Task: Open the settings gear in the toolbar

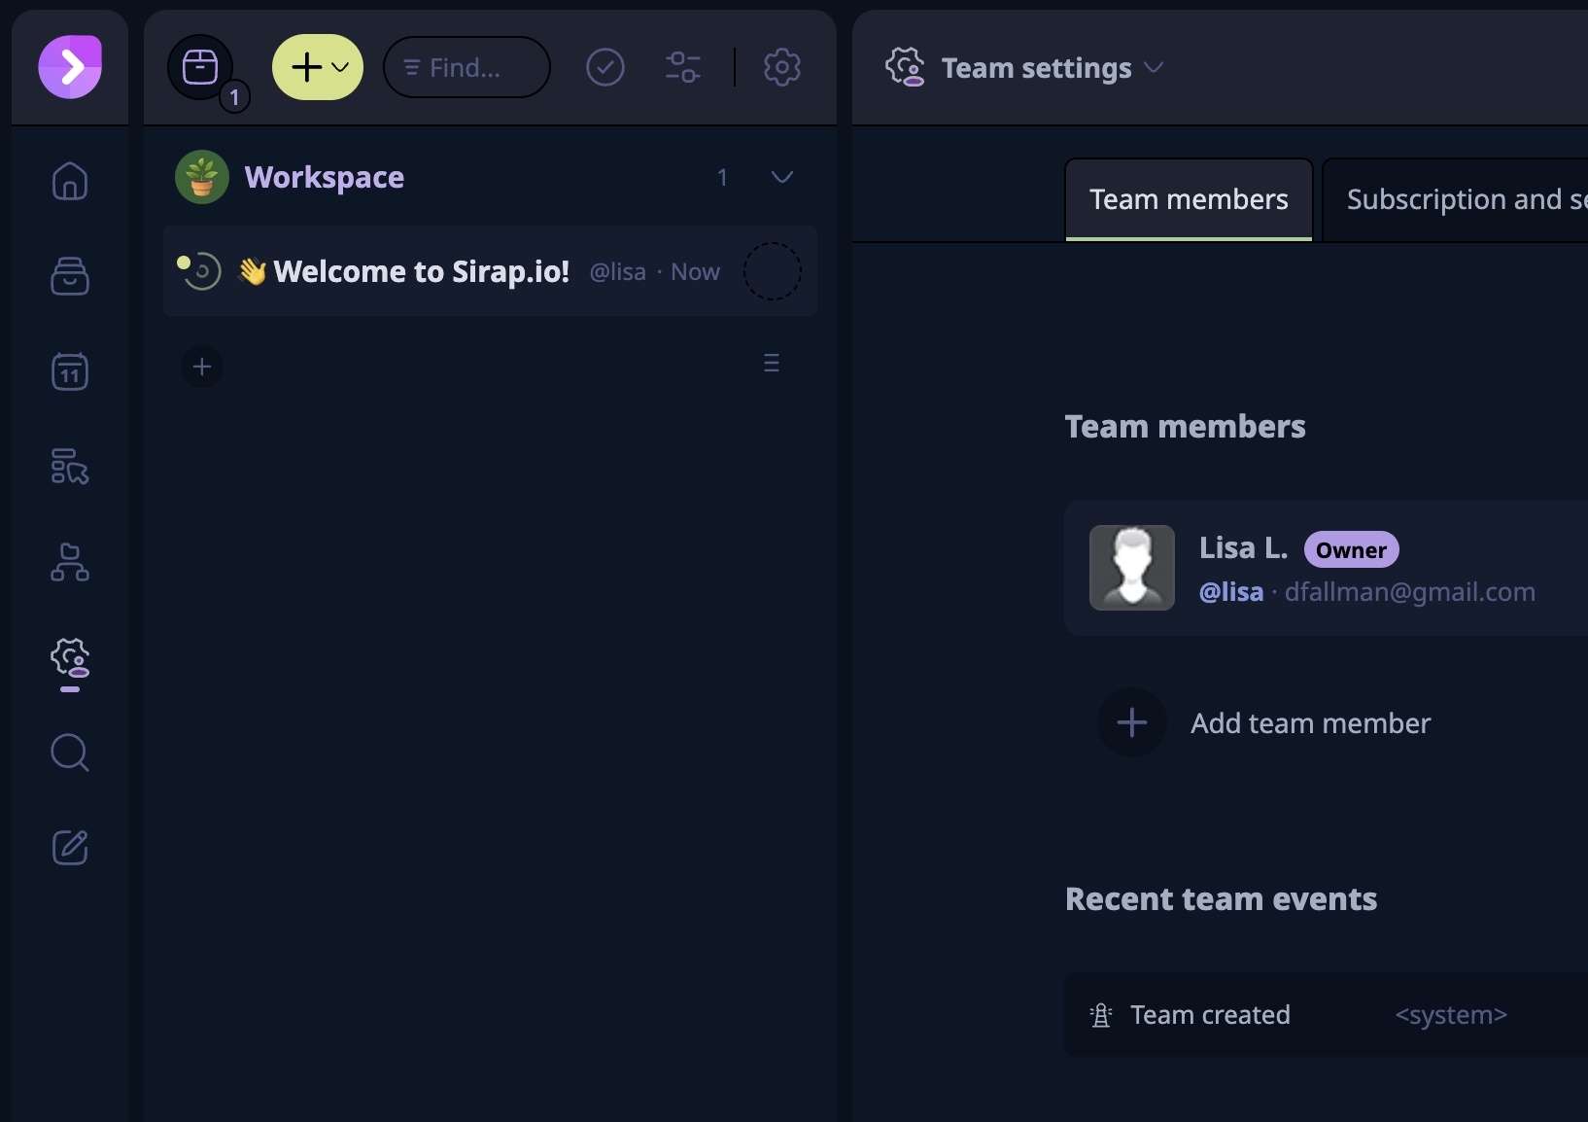Action: click(x=782, y=67)
